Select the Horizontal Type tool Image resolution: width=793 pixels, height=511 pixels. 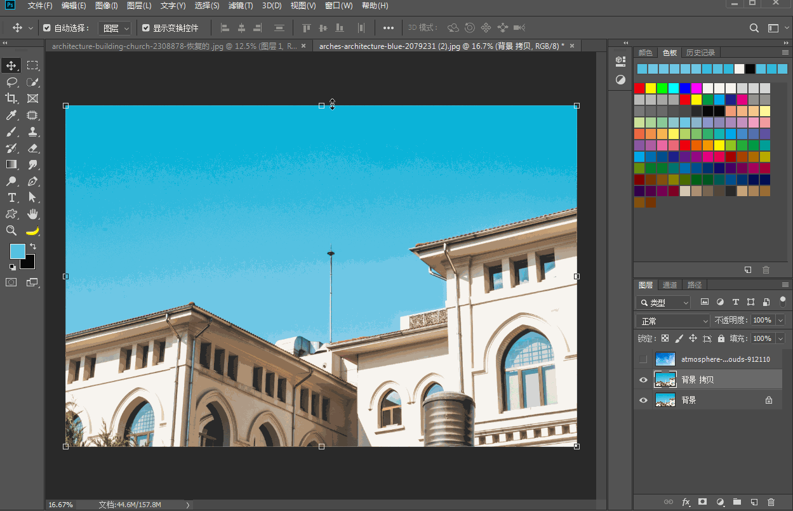click(x=11, y=197)
